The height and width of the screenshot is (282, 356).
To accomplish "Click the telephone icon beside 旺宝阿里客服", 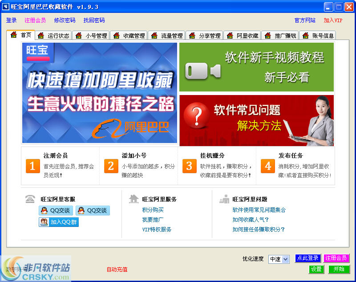I will coord(30,199).
